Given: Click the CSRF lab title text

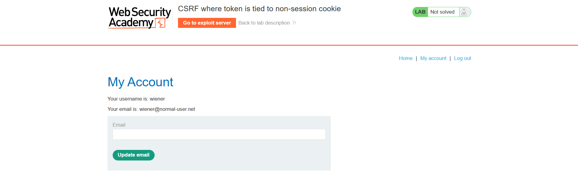Looking at the screenshot, I should click(x=259, y=9).
